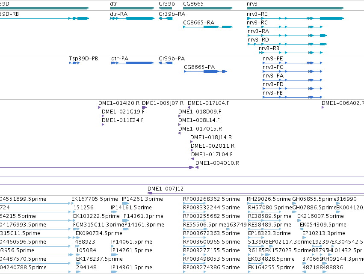This screenshot has width=364, height=274.
Task: Click the nrv3-RB transcript label
Action: (269, 48)
